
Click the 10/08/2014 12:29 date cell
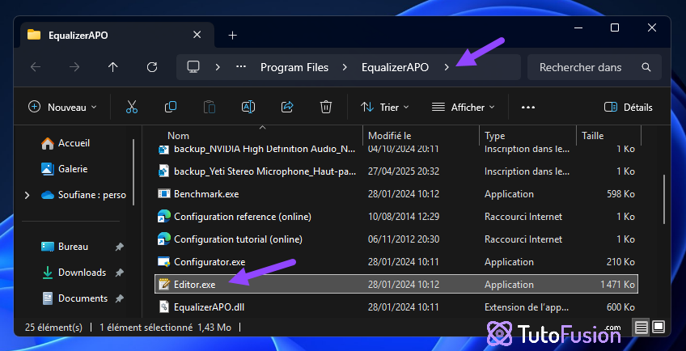pos(404,216)
